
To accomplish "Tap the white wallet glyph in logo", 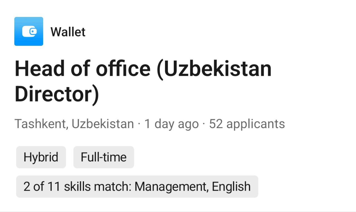I will click(x=29, y=32).
